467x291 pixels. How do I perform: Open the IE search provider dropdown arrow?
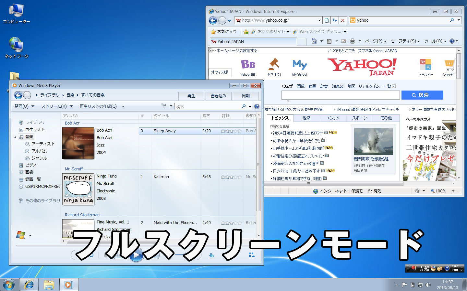tap(459, 20)
